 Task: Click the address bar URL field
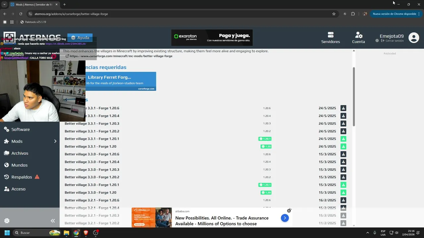click(x=179, y=14)
